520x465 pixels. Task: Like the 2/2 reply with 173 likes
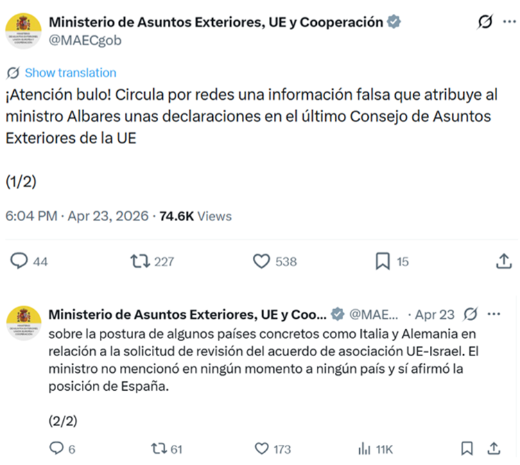coord(261,448)
